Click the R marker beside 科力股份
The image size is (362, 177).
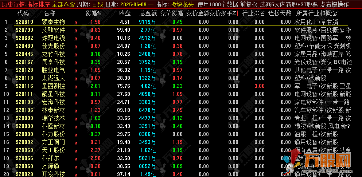(76, 135)
